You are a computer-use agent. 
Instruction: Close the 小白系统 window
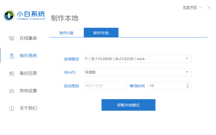coord(209,7)
